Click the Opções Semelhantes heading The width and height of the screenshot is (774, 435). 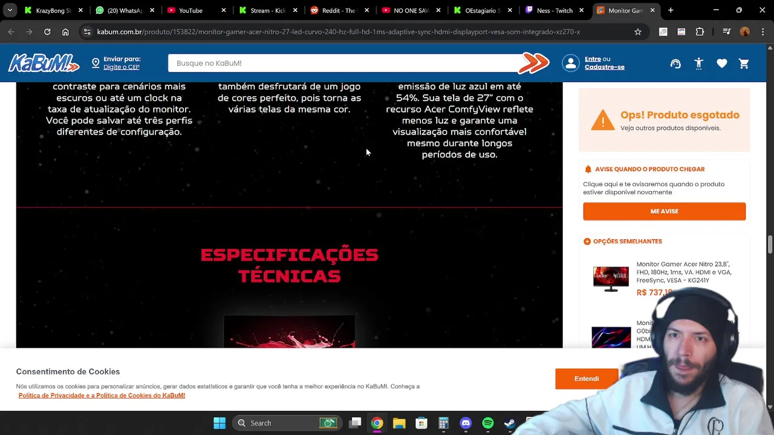tap(628, 241)
